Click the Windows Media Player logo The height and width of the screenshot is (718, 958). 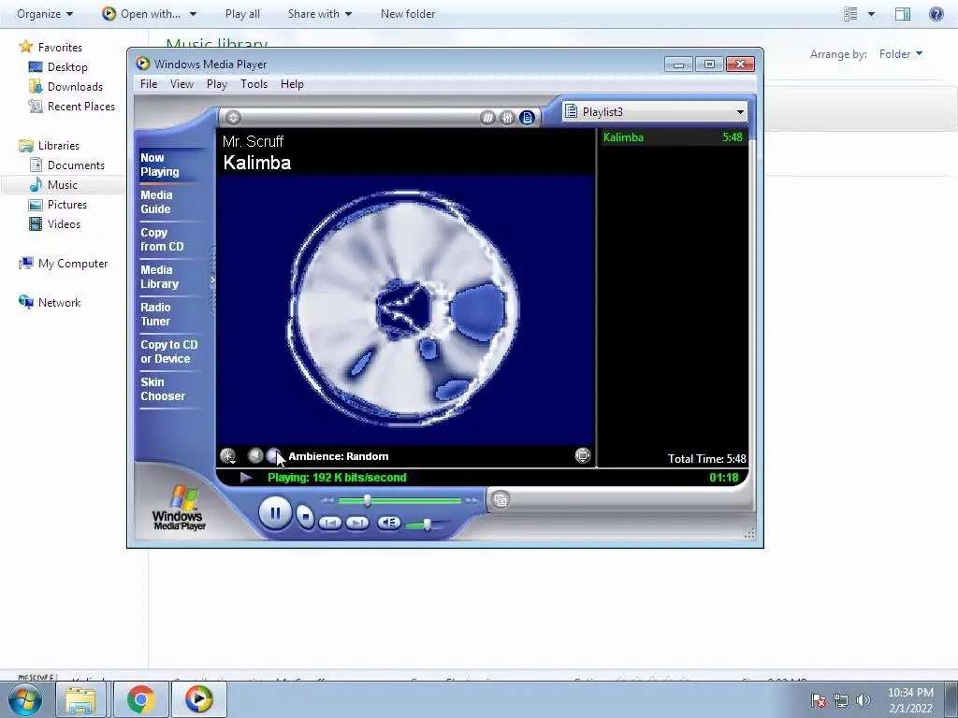(x=179, y=508)
